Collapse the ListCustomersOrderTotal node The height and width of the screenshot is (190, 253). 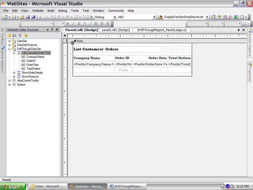click(14, 53)
